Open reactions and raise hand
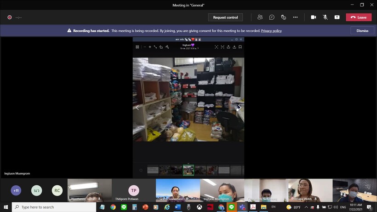The width and height of the screenshot is (377, 212). 283,17
